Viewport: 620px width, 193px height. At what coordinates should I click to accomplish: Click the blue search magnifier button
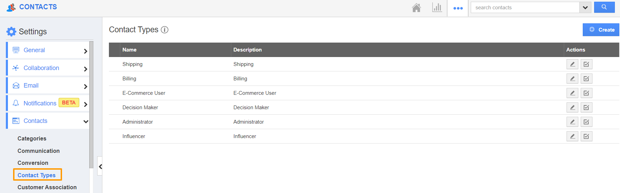tap(604, 7)
